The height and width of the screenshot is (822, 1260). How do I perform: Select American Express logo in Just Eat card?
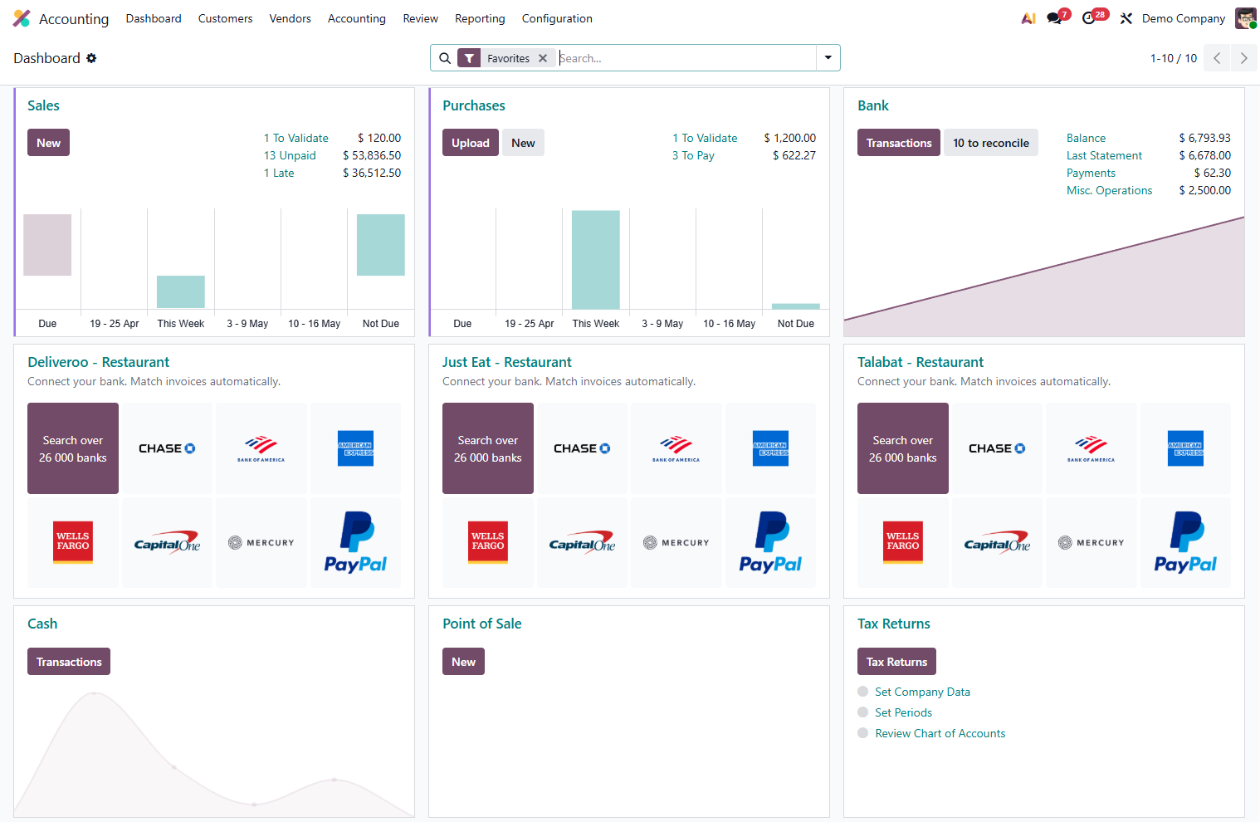770,448
